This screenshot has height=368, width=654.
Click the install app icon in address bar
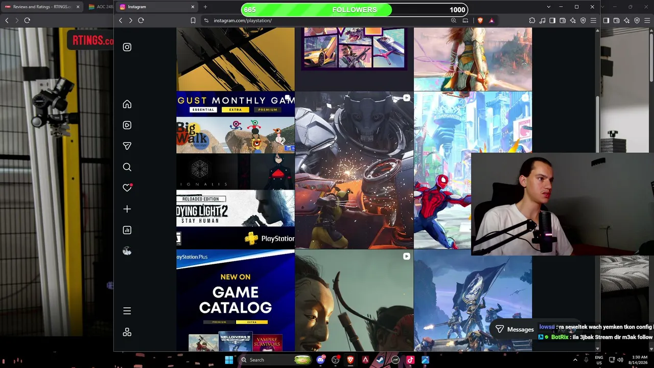tap(465, 20)
